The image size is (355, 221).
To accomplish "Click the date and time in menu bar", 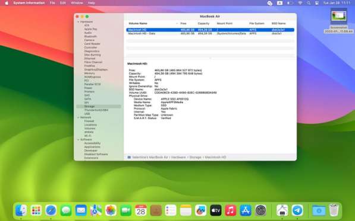I will click(337, 3).
